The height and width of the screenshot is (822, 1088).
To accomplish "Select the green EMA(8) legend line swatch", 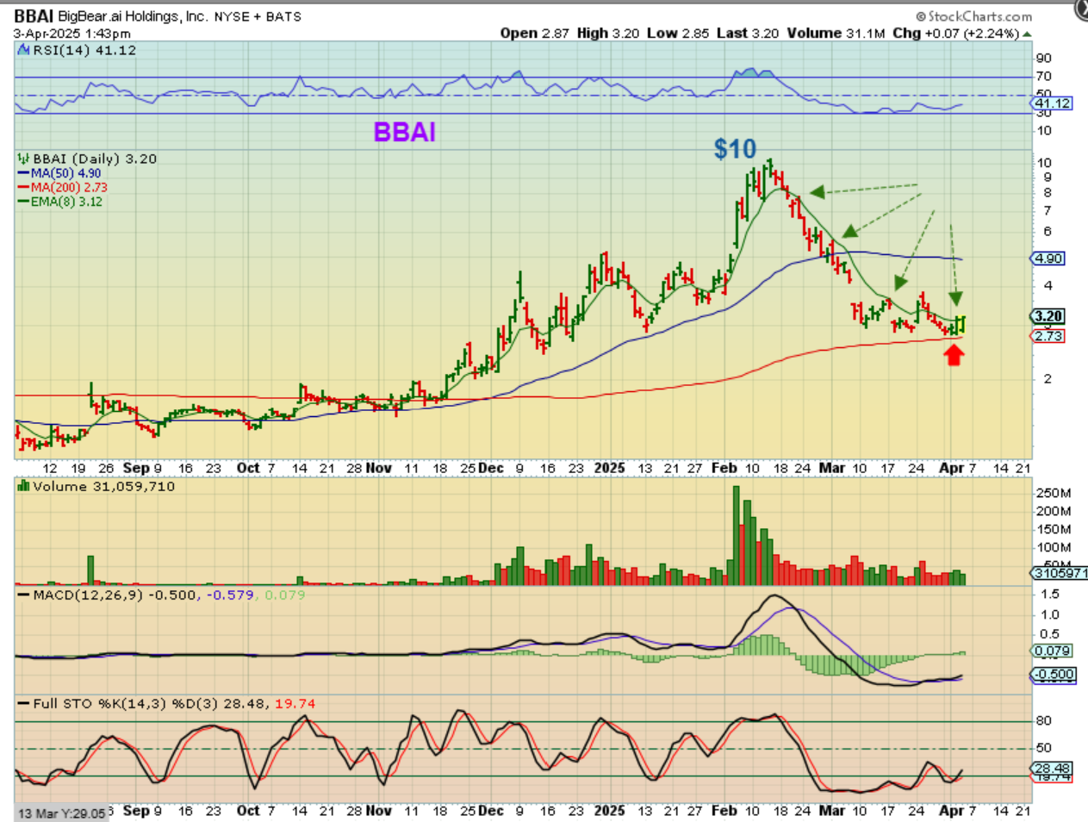I will coord(24,202).
